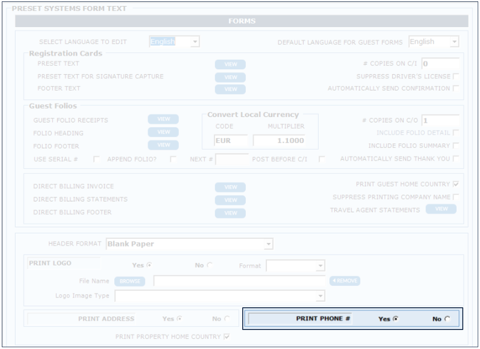Expand the Select Language to Edit dropdown
This screenshot has width=480, height=349.
point(195,42)
